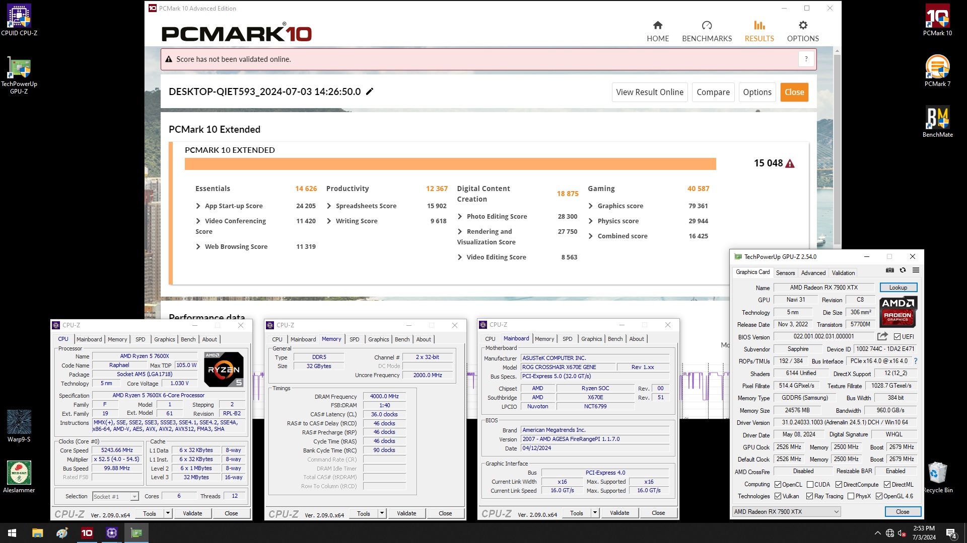Screen dimensions: 967x543
Task: Open BenchMate desktop shortcut
Action: (937, 122)
